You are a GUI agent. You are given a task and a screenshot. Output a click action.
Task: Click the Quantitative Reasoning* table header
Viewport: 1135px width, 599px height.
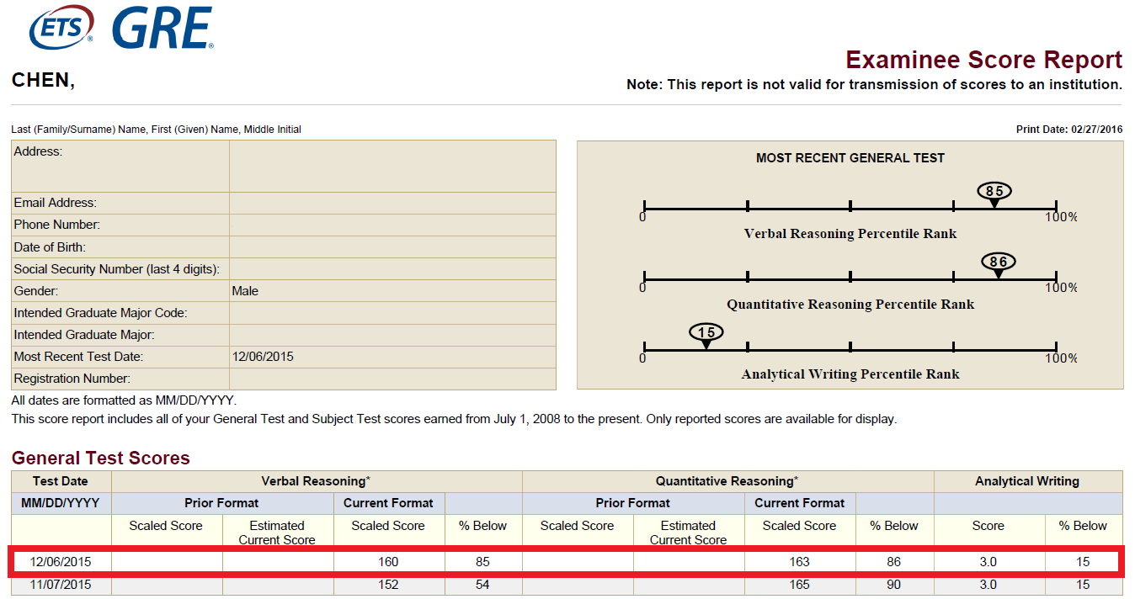tap(727, 481)
